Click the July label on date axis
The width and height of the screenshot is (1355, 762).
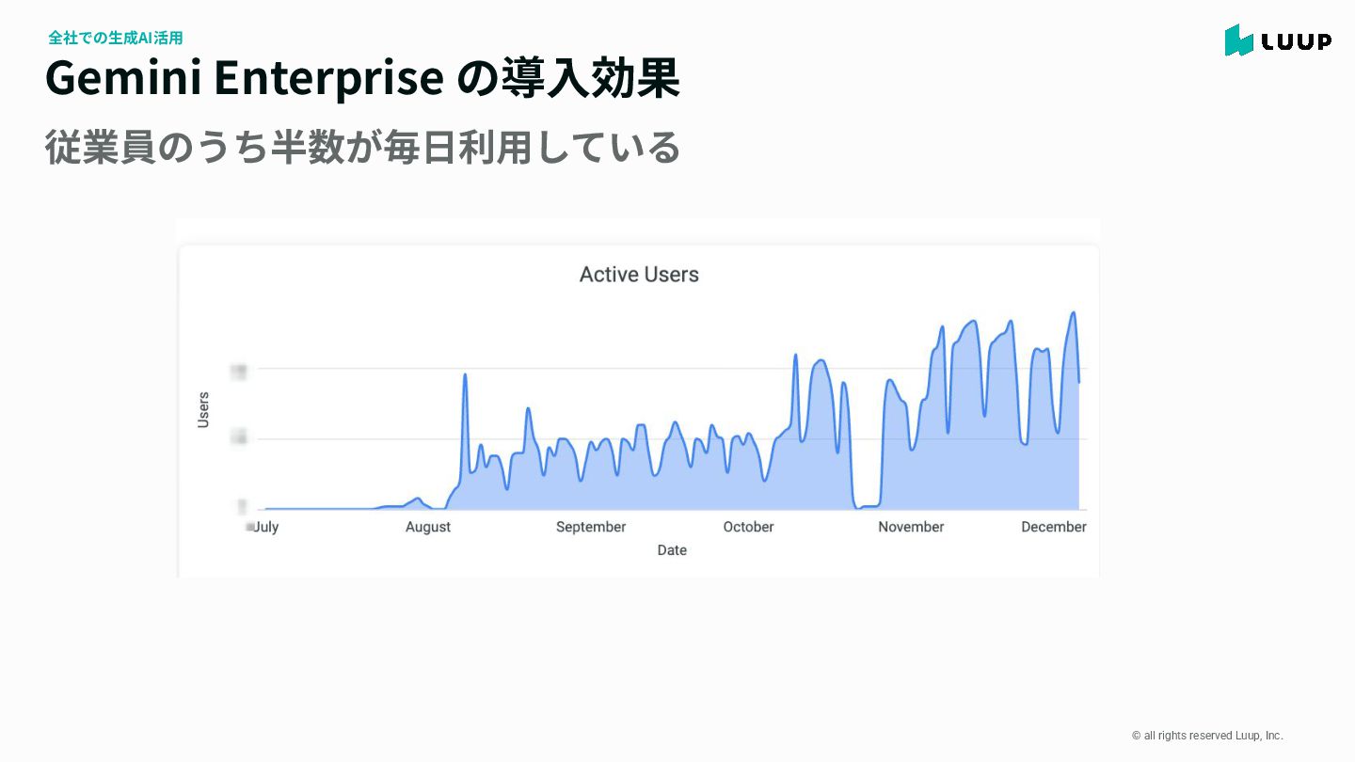point(265,527)
